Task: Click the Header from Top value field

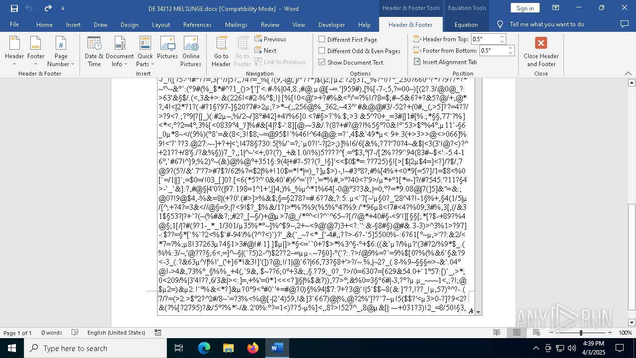Action: coord(484,39)
